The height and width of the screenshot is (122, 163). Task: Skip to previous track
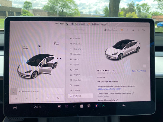(16, 99)
